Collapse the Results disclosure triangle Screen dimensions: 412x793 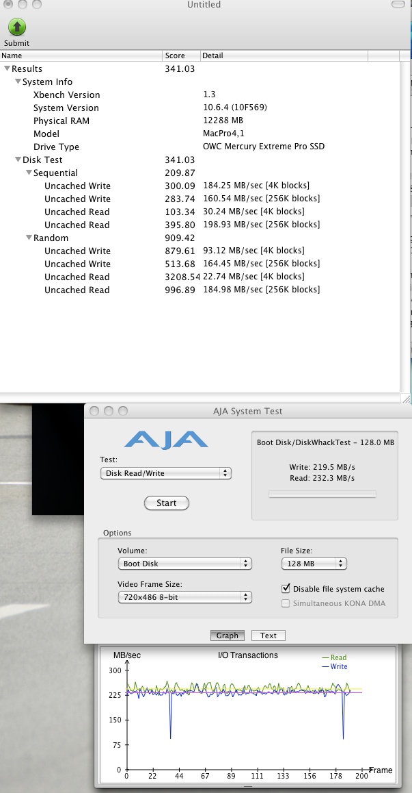pos(7,68)
